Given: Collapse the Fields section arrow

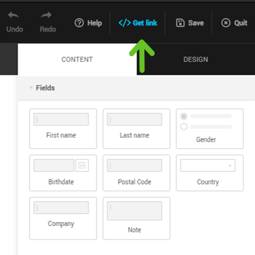Looking at the screenshot, I should (31, 88).
